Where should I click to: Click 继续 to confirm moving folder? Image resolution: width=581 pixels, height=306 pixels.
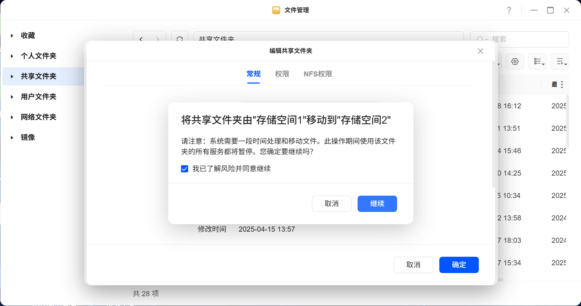pos(377,204)
